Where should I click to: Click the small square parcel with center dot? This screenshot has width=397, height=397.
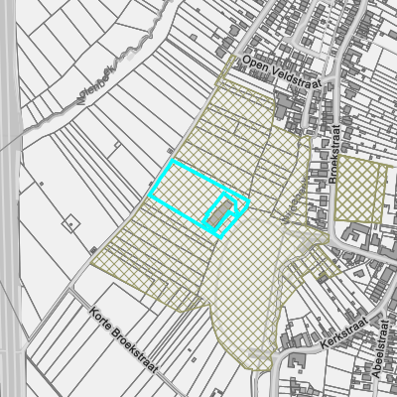[70, 223]
